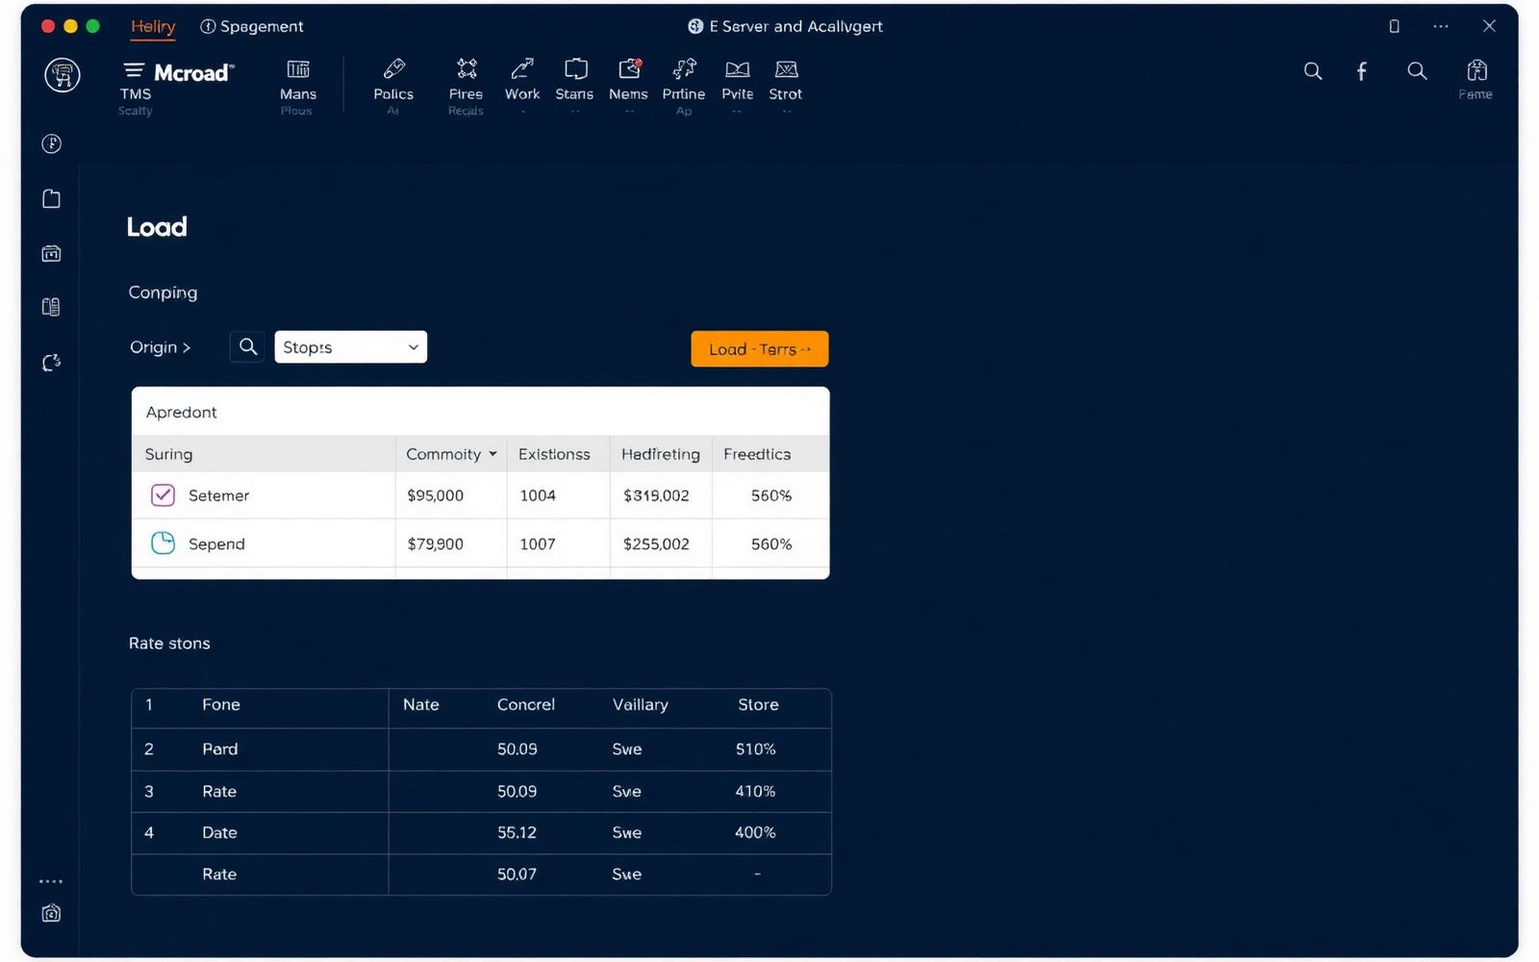The image size is (1539, 962).
Task: Select the Sepend row name
Action: point(216,544)
